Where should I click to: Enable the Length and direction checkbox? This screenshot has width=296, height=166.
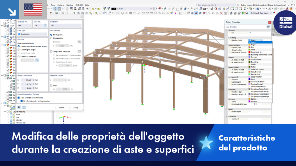(x=51, y=52)
